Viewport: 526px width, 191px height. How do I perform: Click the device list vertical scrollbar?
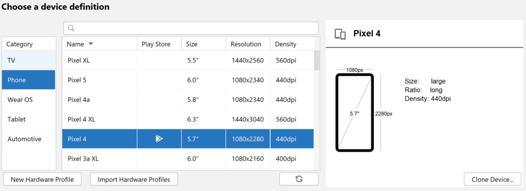(316, 60)
